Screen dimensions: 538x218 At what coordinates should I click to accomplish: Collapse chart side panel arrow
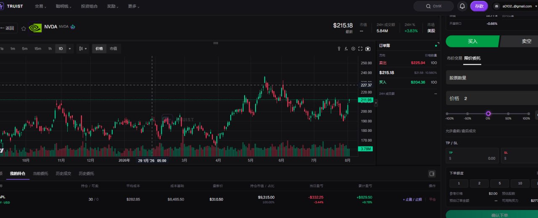376,103
